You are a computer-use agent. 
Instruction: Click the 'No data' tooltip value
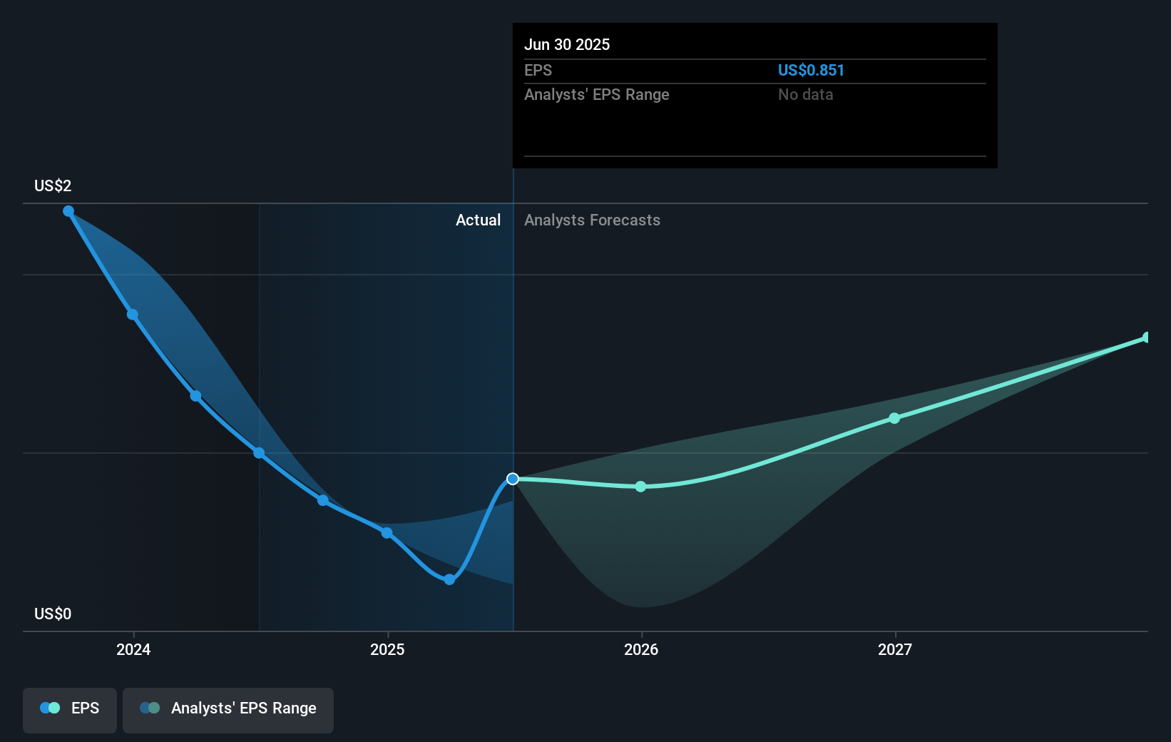pyautogui.click(x=805, y=94)
